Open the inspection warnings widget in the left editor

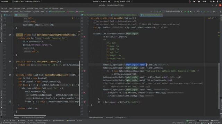click(x=73, y=18)
